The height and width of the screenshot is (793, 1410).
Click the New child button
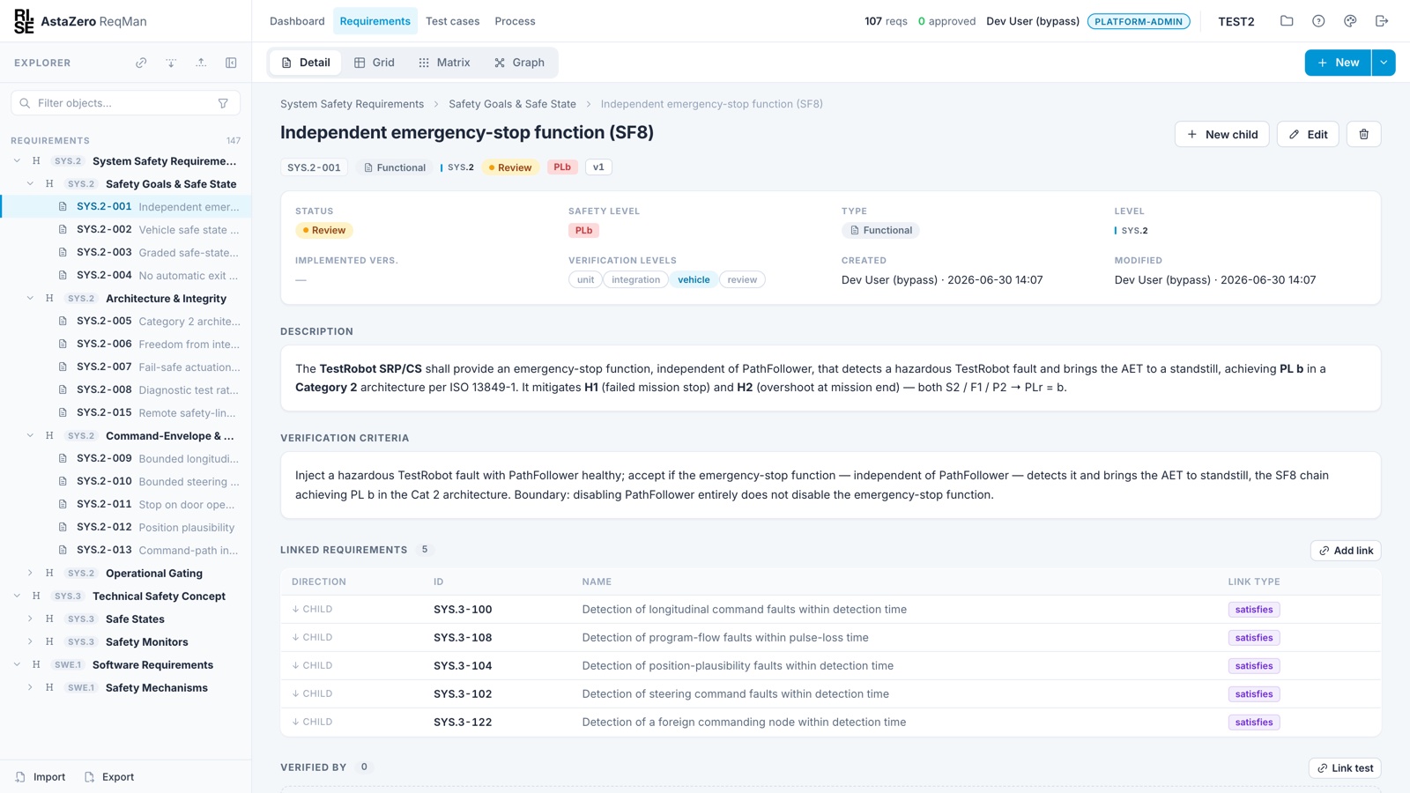click(x=1222, y=134)
